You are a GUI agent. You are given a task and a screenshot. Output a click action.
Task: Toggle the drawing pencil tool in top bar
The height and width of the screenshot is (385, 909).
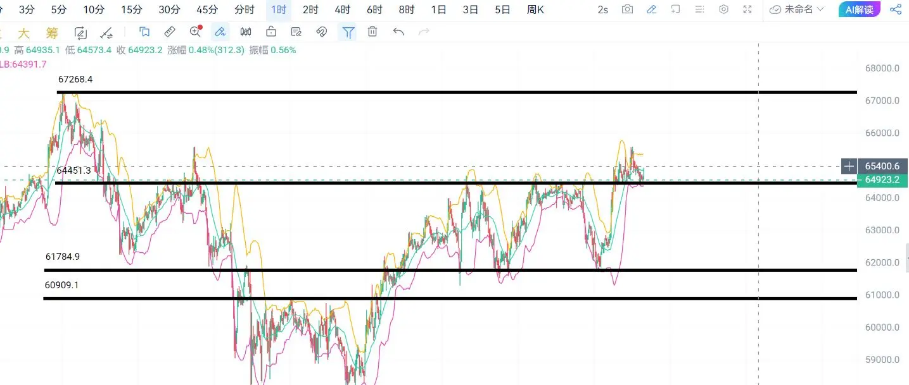coord(651,9)
